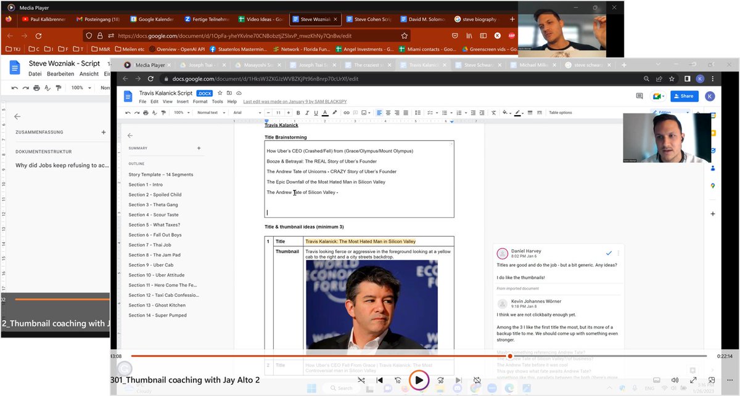Open Chrome three-dot menu in front window
740x396 pixels.
click(713, 79)
